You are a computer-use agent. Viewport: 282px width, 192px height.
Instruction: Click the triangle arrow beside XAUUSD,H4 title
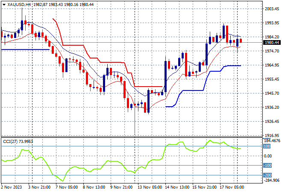[4, 4]
